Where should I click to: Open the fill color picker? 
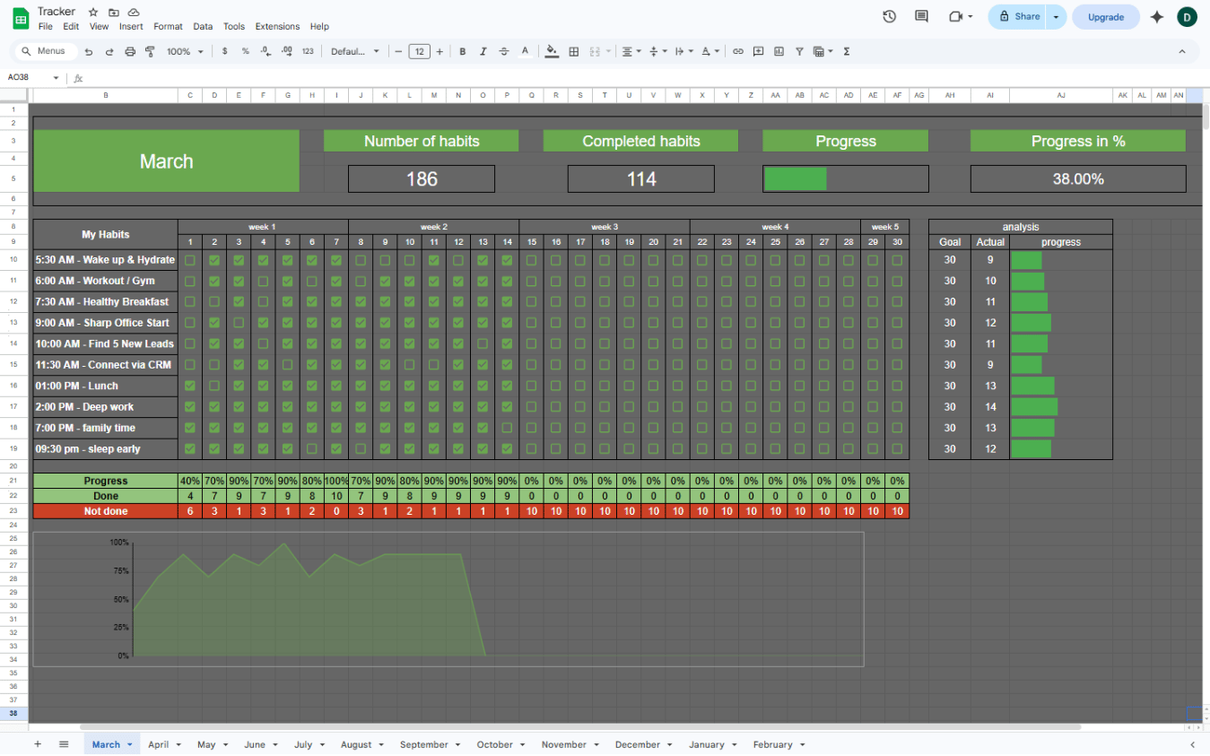pyautogui.click(x=552, y=52)
